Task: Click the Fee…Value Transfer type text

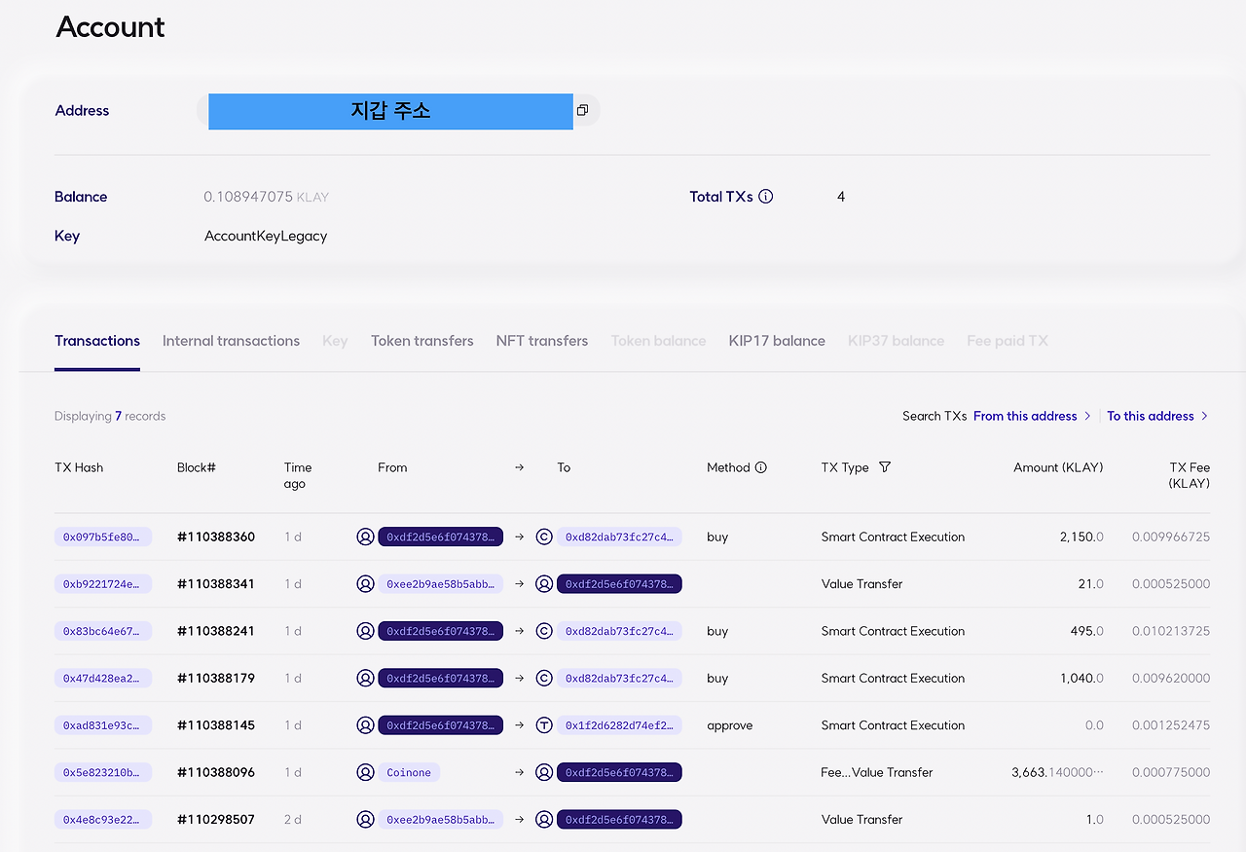Action: click(x=877, y=772)
